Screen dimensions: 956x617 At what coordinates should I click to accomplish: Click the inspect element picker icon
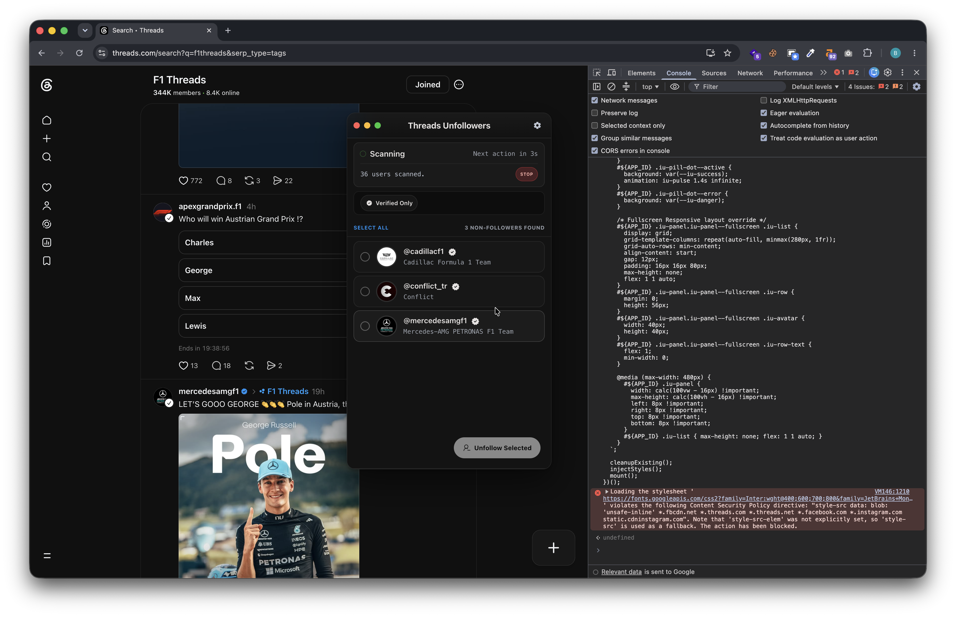(x=596, y=72)
